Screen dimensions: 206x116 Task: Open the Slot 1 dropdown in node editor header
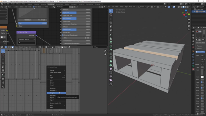pos(48,7)
